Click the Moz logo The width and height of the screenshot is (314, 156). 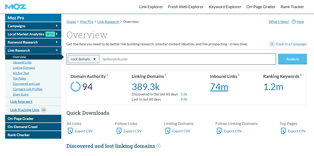(16, 7)
